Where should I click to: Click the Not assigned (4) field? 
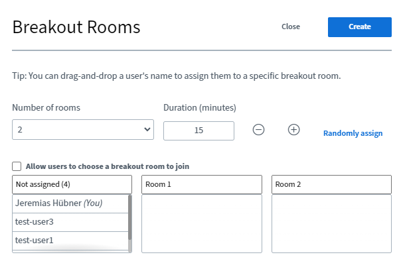tap(72, 184)
